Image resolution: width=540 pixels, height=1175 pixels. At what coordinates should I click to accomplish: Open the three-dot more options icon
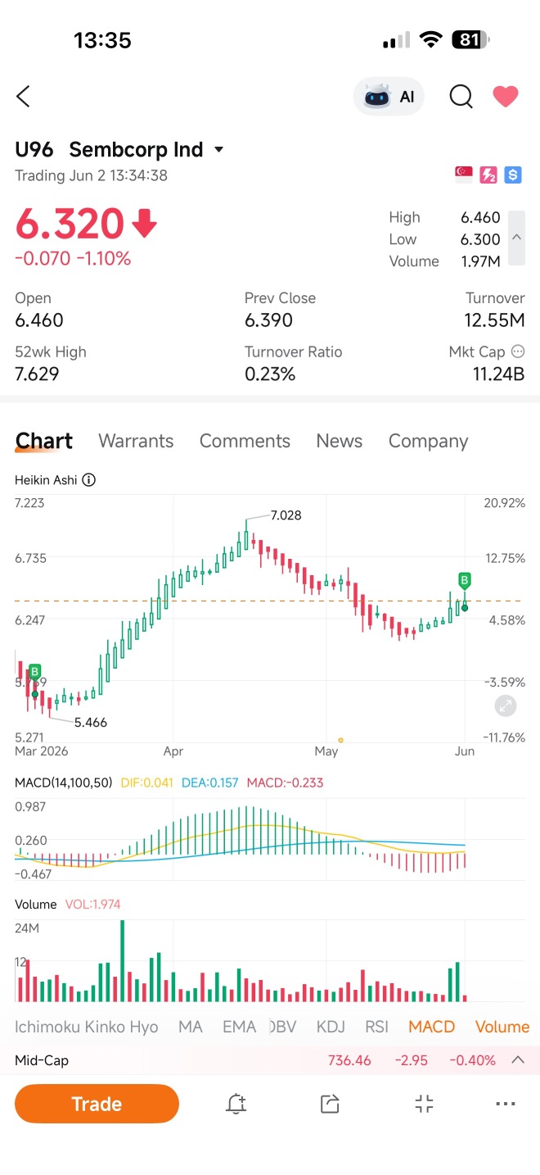click(x=506, y=1104)
